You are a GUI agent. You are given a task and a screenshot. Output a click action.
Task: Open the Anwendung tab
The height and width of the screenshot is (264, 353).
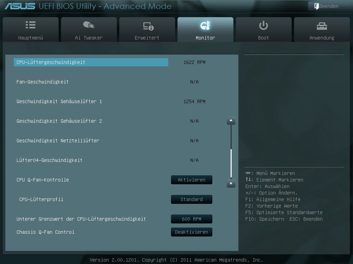pyautogui.click(x=322, y=30)
